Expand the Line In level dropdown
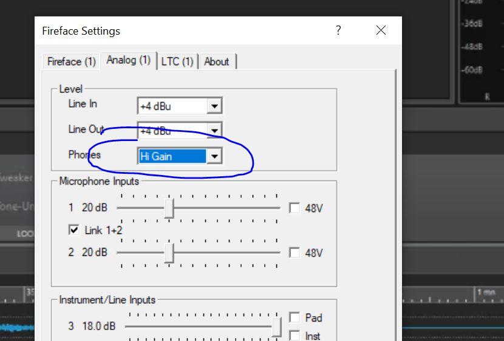 coord(214,106)
